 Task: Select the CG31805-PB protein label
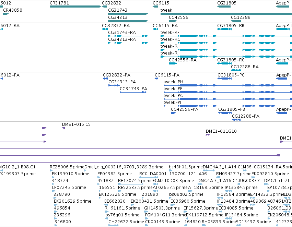(232, 109)
